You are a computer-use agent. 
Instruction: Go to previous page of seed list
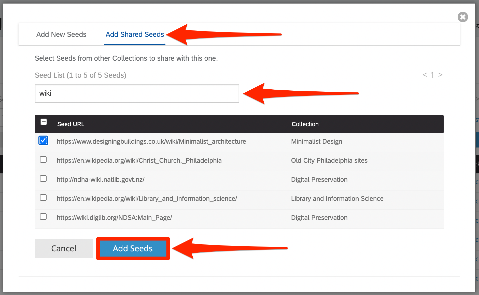coord(425,75)
